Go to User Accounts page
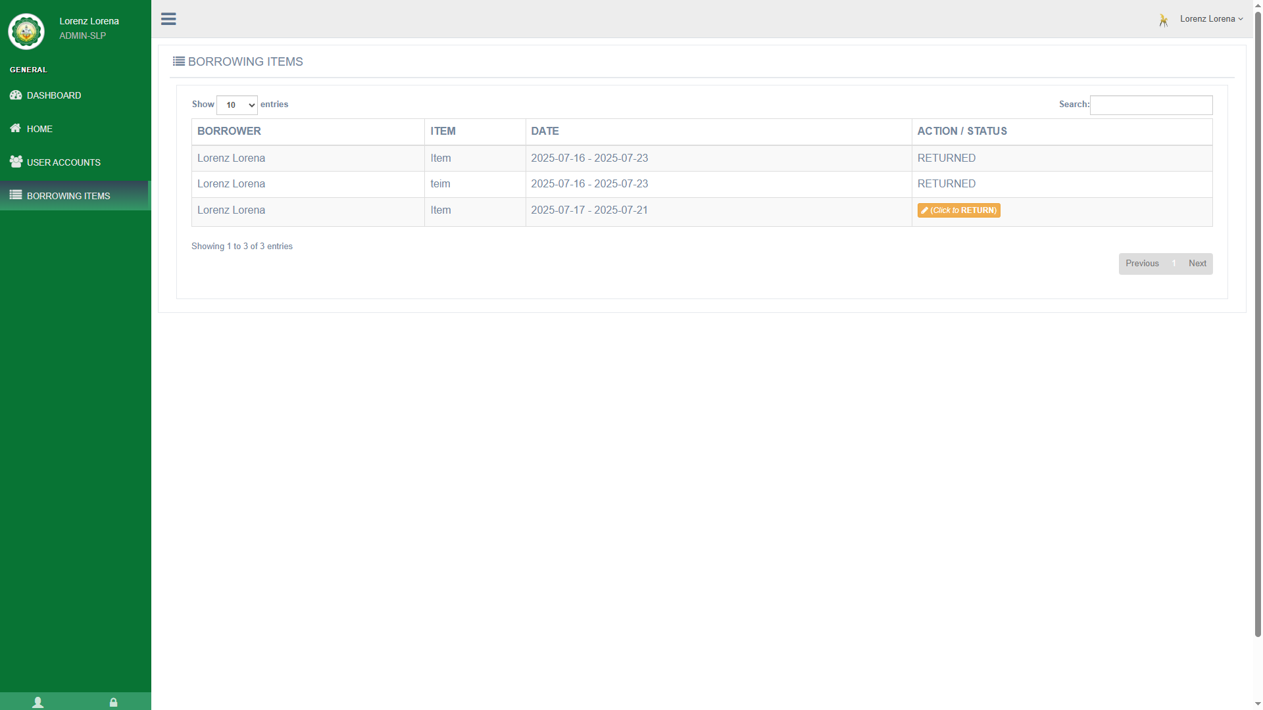Image resolution: width=1263 pixels, height=710 pixels. coord(64,162)
